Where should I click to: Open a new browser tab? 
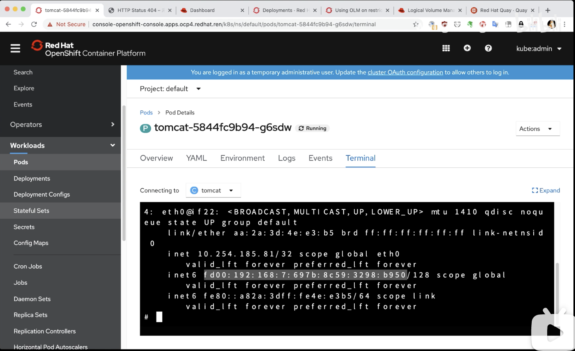[548, 10]
